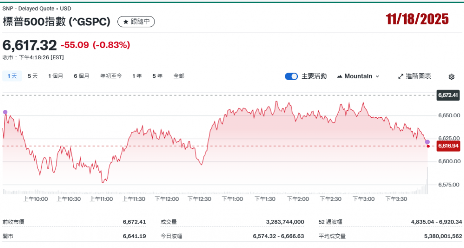Show 全部 historical data
Screen dimensions: 464x248
(x=179, y=76)
